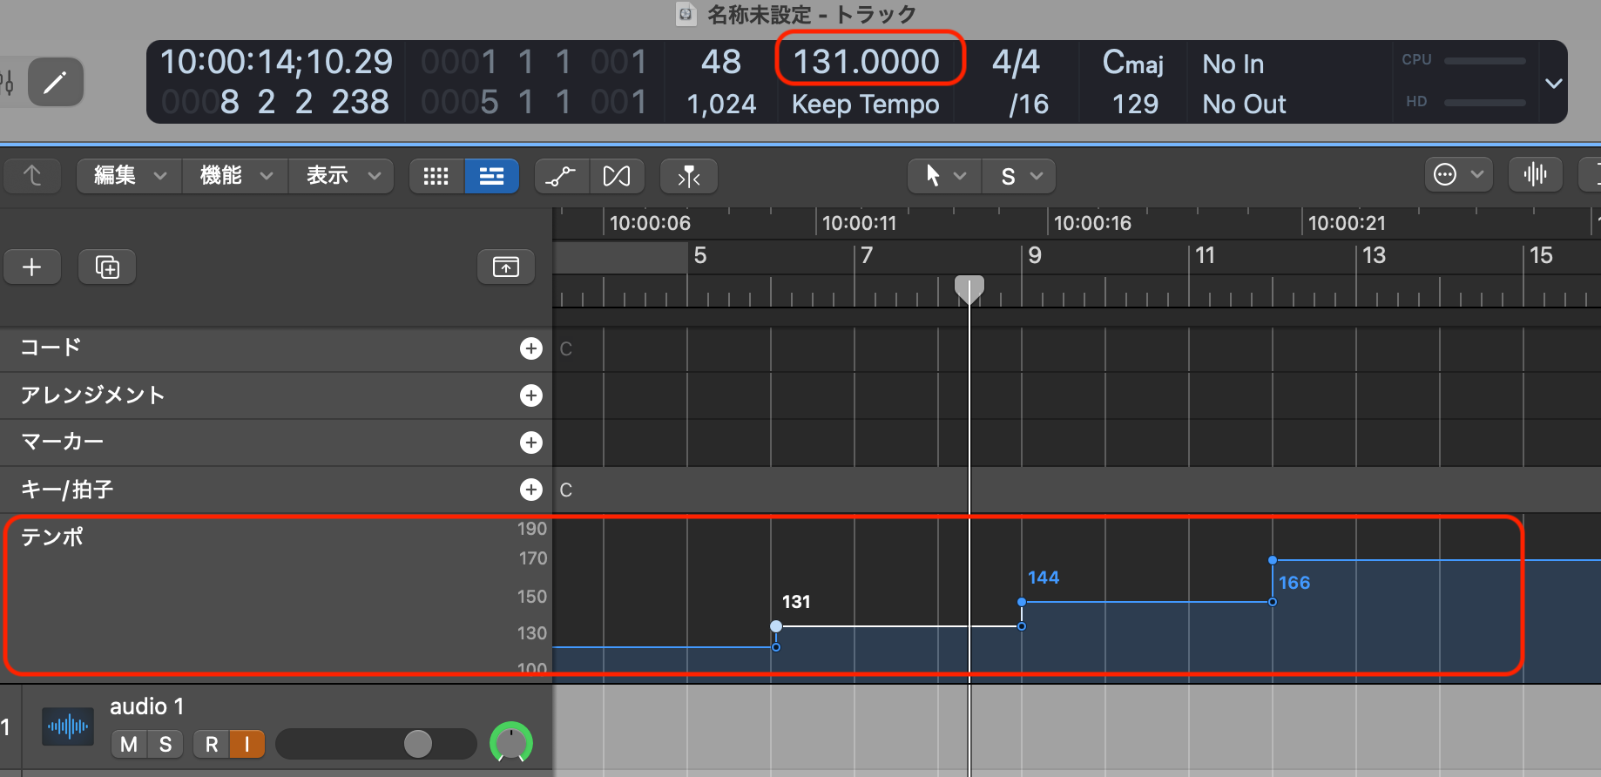Open the pointer tool dropdown

click(x=944, y=176)
